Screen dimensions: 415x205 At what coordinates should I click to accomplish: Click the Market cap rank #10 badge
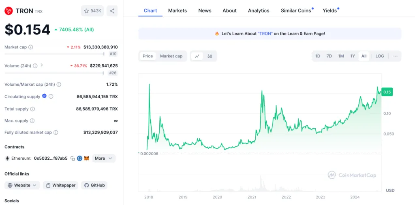(x=113, y=54)
